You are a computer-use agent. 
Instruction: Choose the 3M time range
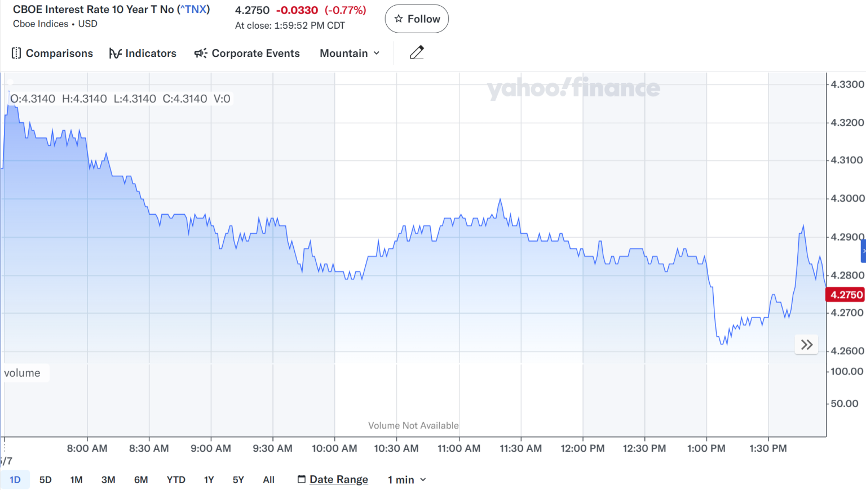pos(108,479)
